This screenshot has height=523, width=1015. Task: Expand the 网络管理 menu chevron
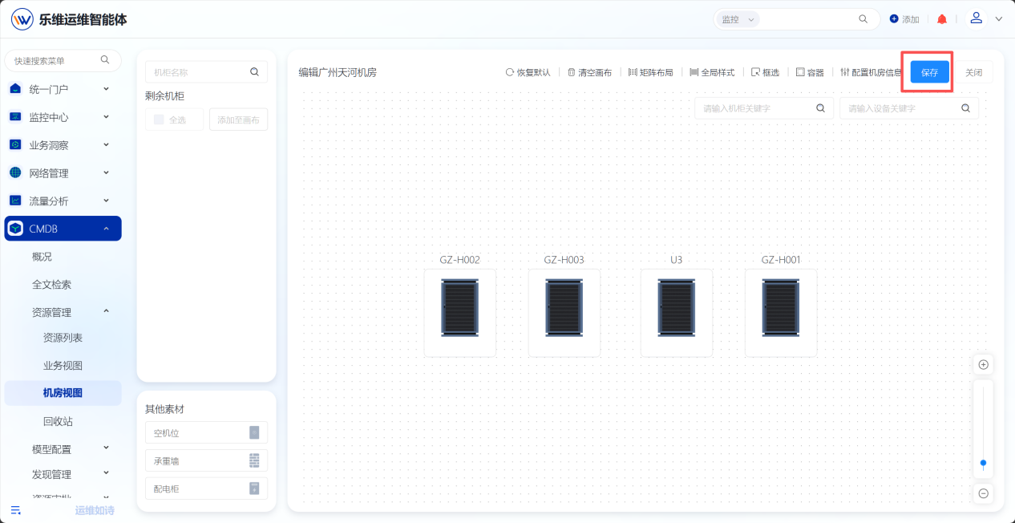[107, 172]
